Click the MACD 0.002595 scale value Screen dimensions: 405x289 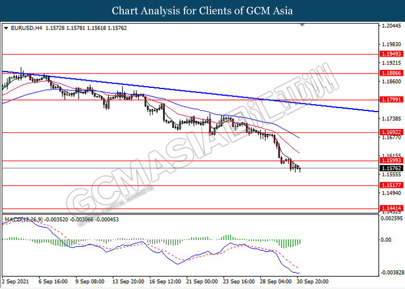coord(392,218)
